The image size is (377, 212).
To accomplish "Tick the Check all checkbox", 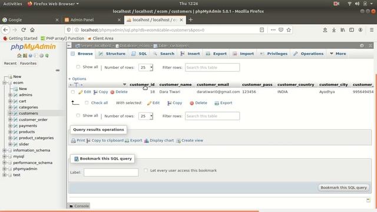I will [x=87, y=102].
